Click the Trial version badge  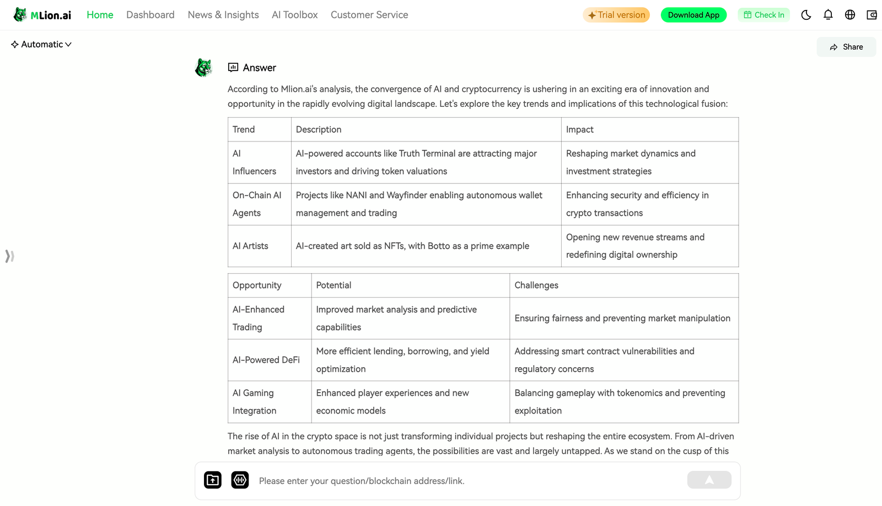click(x=616, y=15)
